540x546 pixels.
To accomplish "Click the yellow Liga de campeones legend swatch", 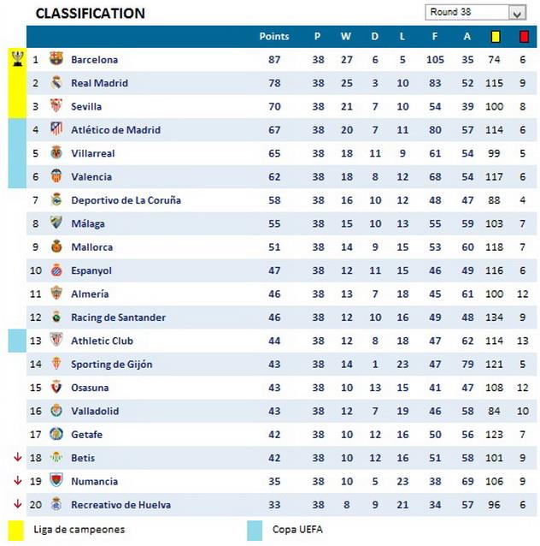I will pos(15,530).
